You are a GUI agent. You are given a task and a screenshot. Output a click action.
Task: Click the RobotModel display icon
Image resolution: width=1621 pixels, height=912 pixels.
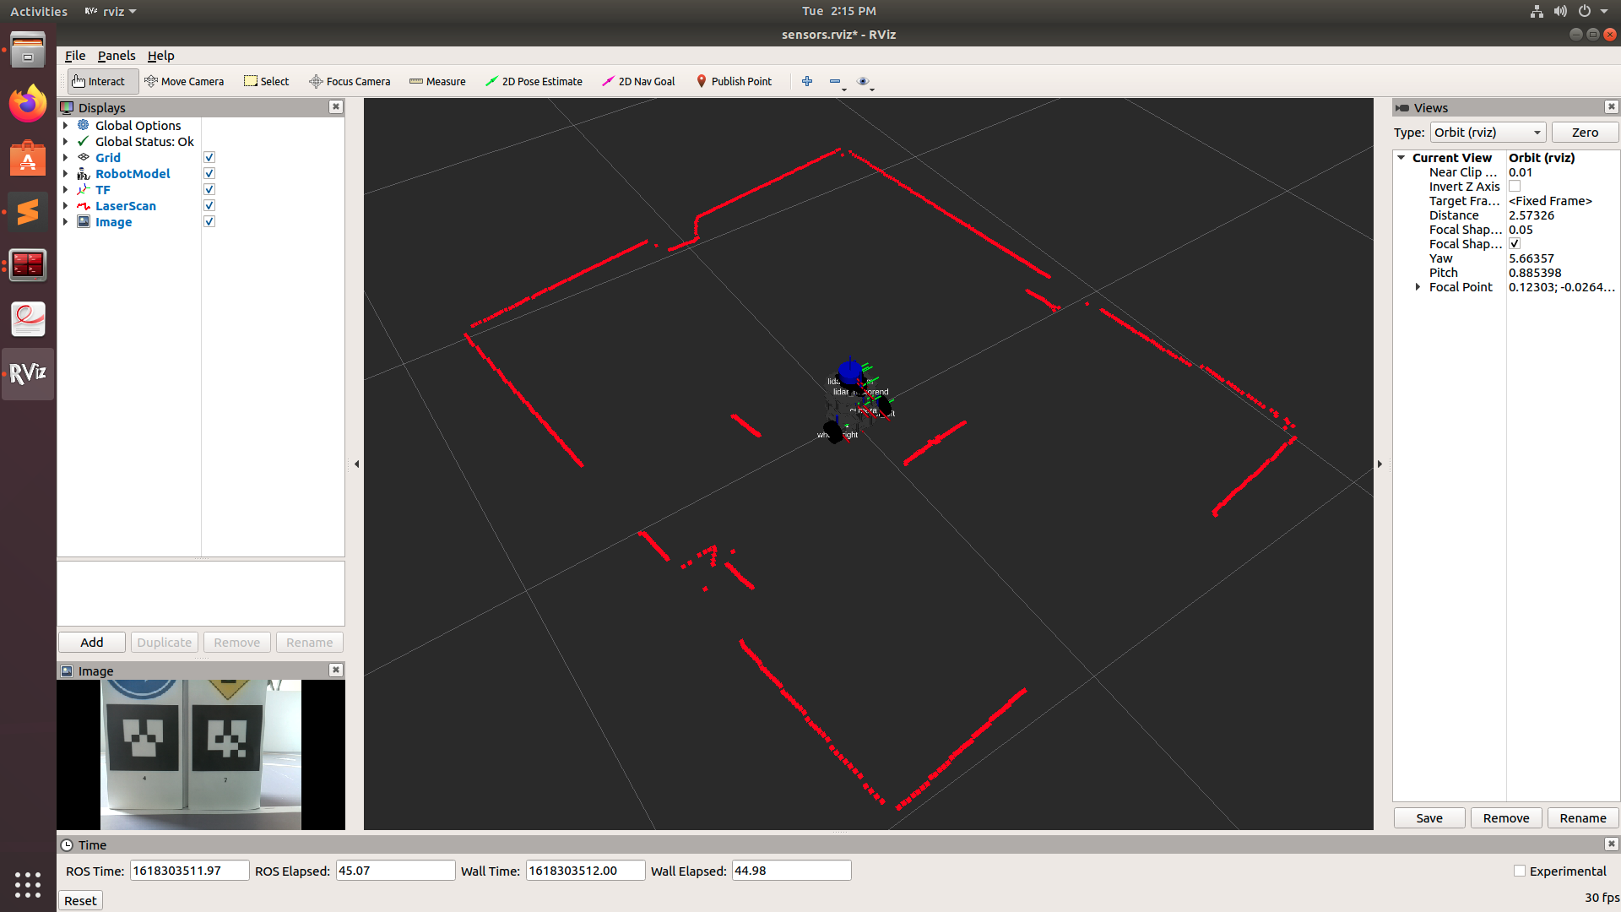click(84, 173)
